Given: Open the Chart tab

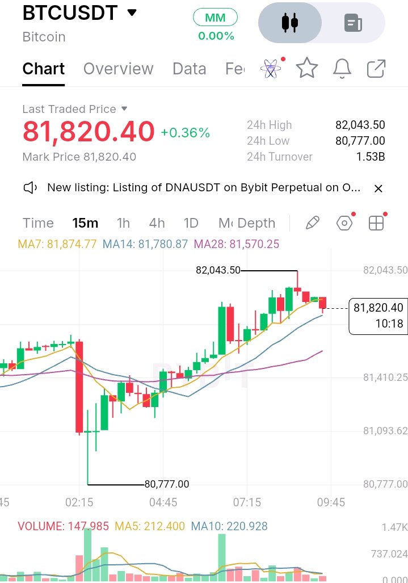Looking at the screenshot, I should tap(44, 69).
